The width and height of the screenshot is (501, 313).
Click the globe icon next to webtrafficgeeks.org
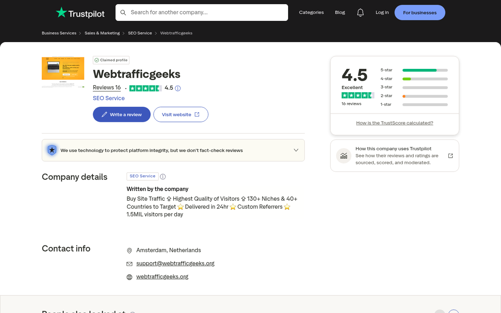coord(129,277)
